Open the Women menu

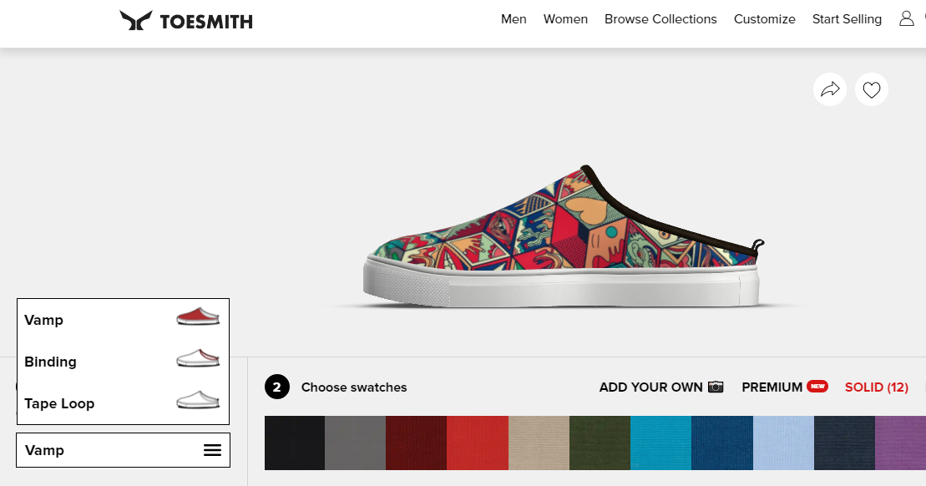click(565, 19)
